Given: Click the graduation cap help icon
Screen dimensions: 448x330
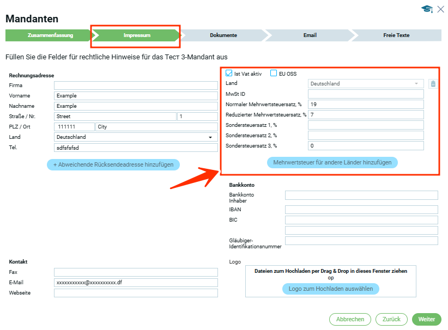Looking at the screenshot, I should [427, 9].
